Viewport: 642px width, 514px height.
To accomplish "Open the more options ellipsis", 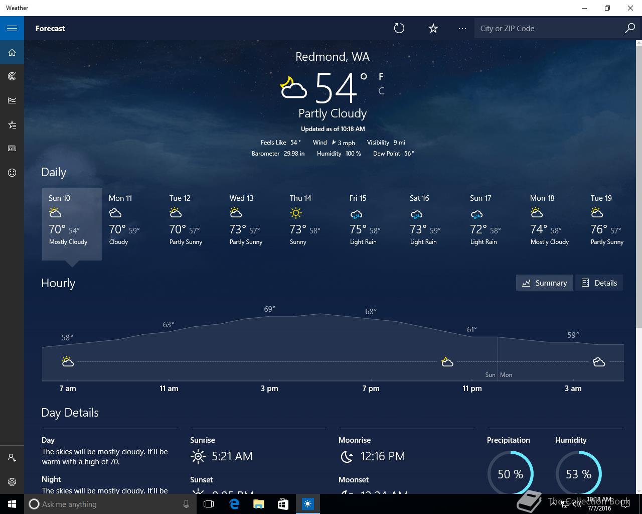I will [462, 28].
